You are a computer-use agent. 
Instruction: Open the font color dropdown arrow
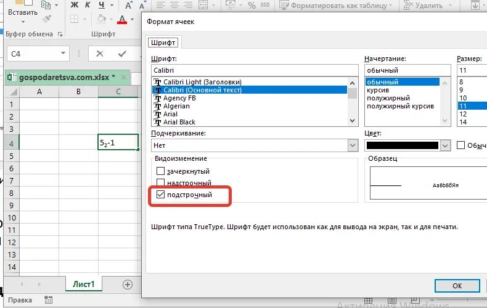pos(133,20)
